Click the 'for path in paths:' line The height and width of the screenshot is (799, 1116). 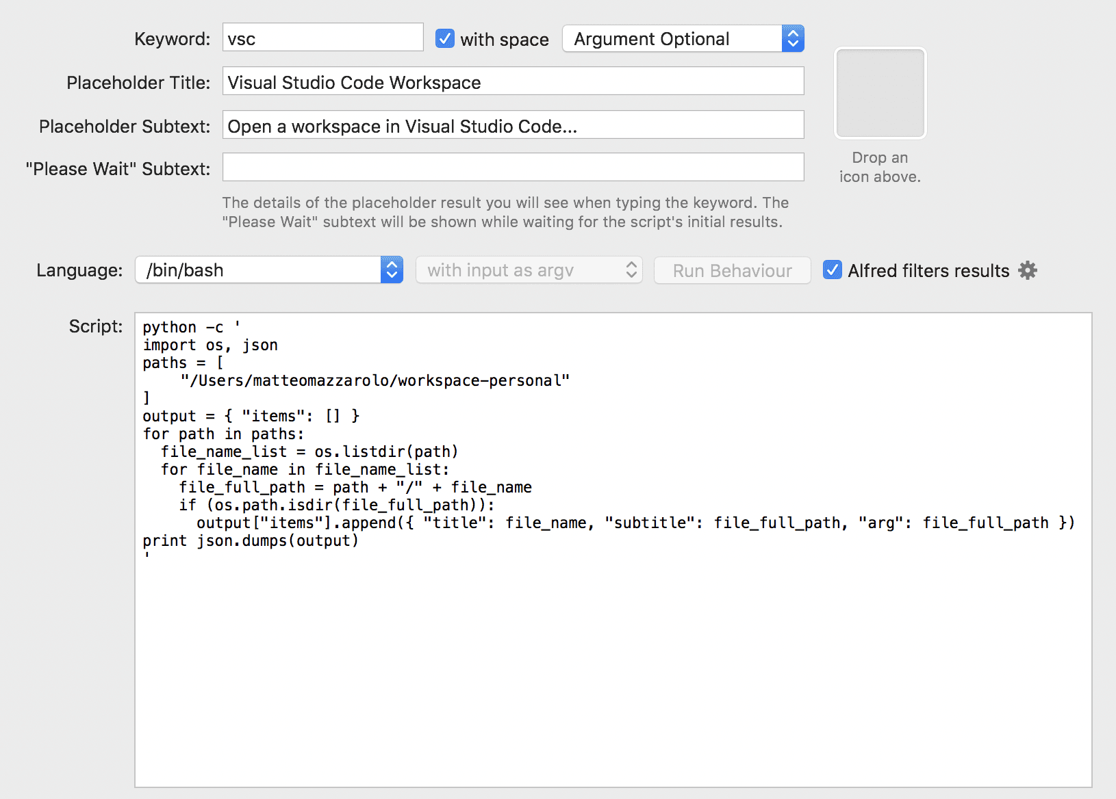pyautogui.click(x=223, y=434)
